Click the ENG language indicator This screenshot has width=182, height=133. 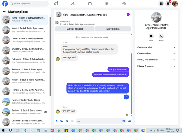162,130
